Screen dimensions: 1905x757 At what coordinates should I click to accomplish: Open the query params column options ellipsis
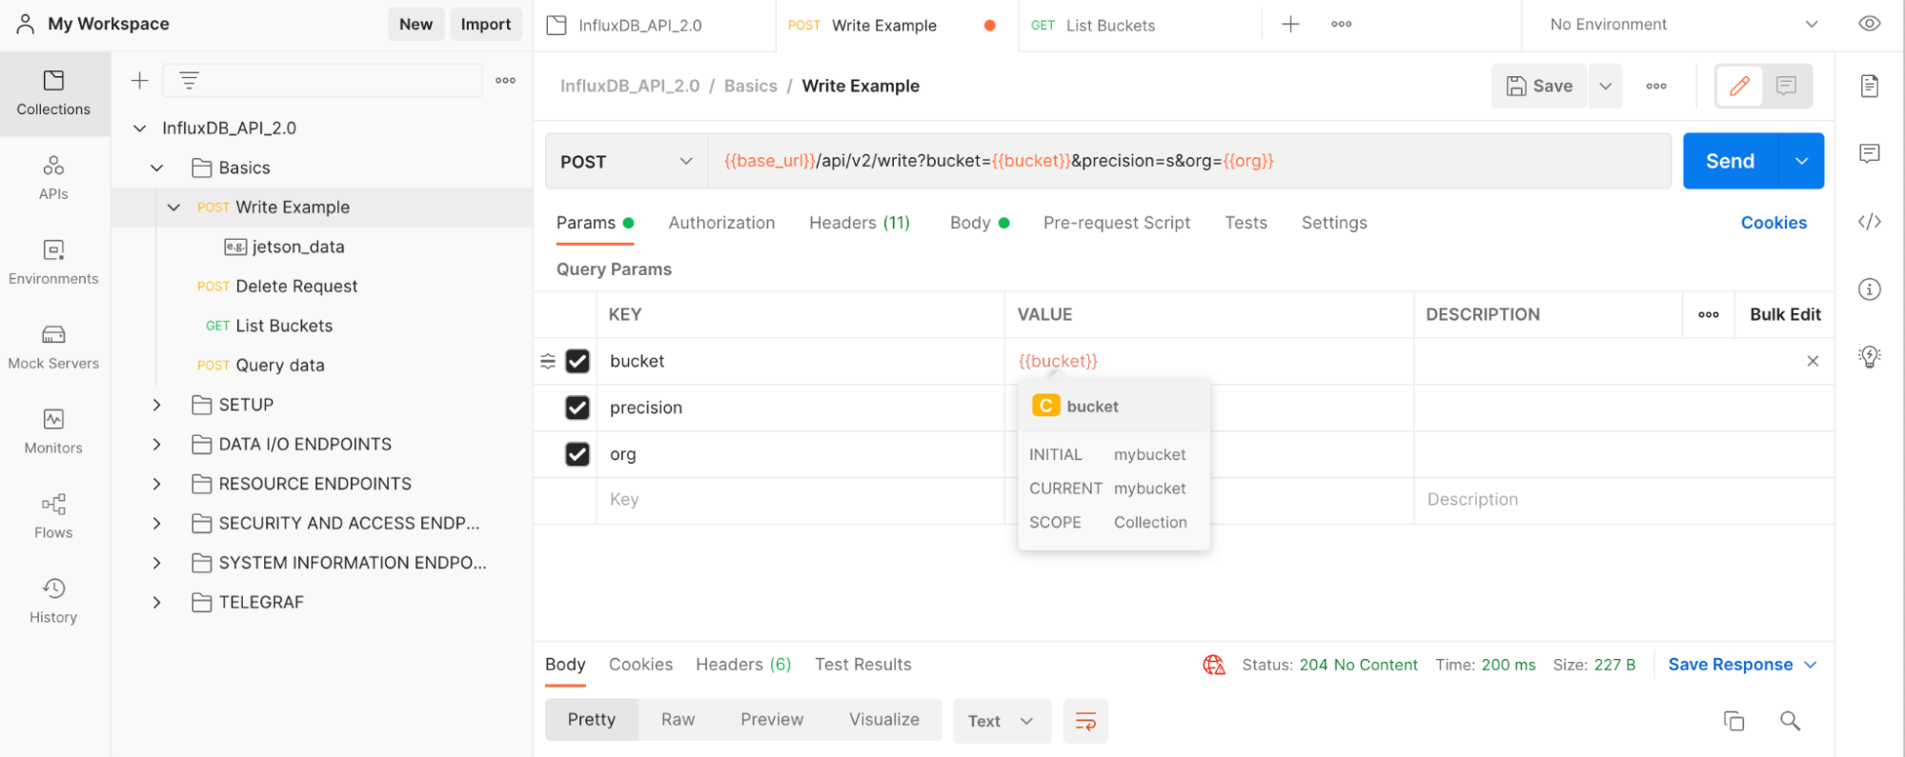coord(1709,314)
